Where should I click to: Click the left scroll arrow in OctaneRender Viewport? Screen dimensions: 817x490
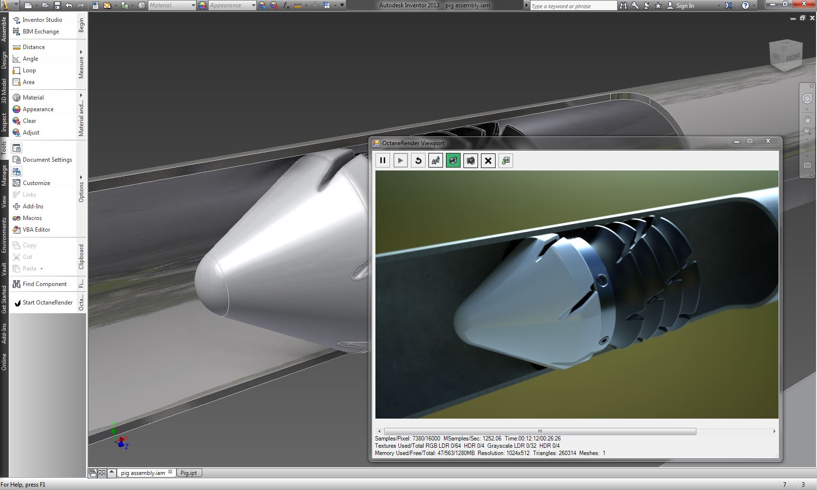[x=379, y=431]
